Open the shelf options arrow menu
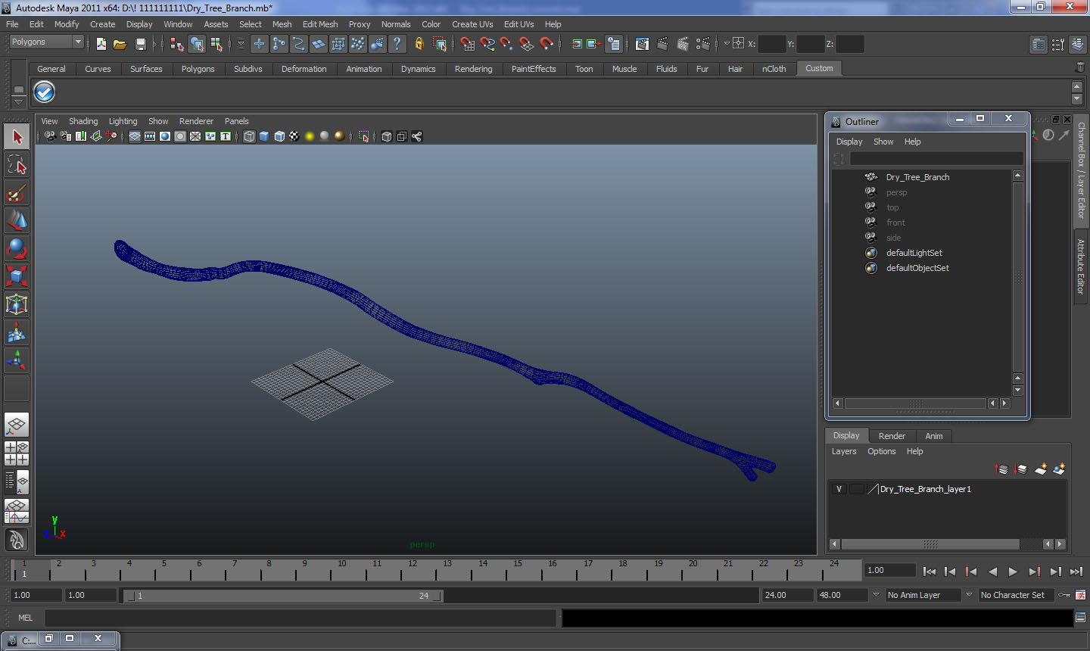Viewport: 1090px width, 651px height. pyautogui.click(x=18, y=101)
